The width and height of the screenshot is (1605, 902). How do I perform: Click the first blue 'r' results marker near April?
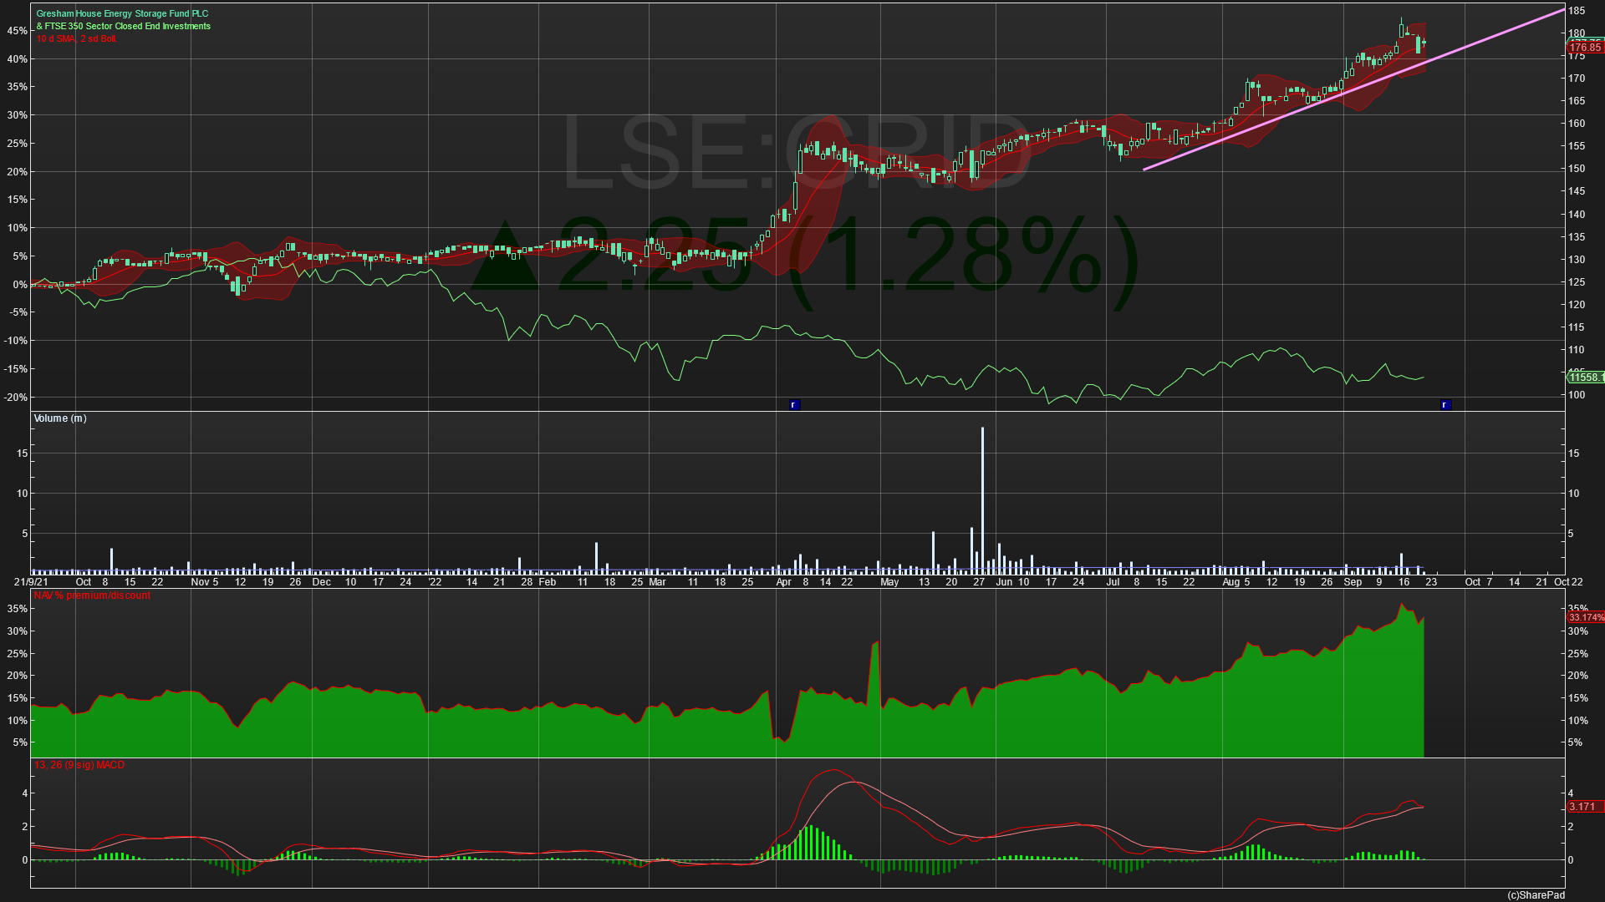tap(795, 405)
